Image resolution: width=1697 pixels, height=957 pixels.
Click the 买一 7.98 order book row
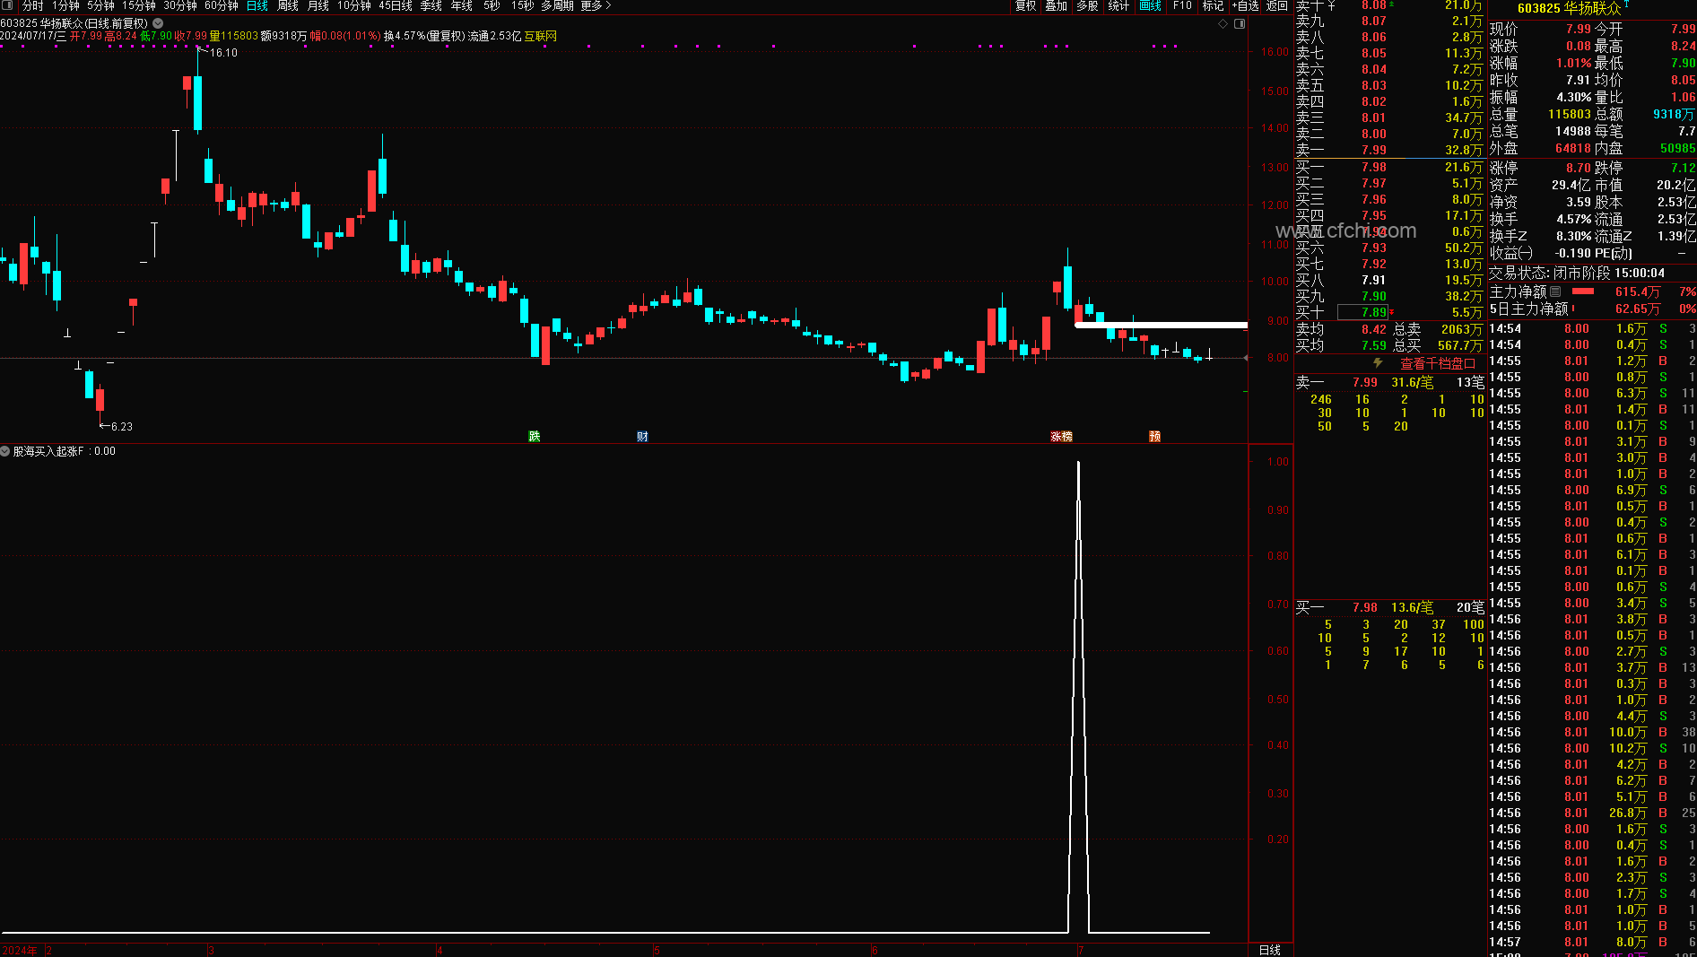1388,167
